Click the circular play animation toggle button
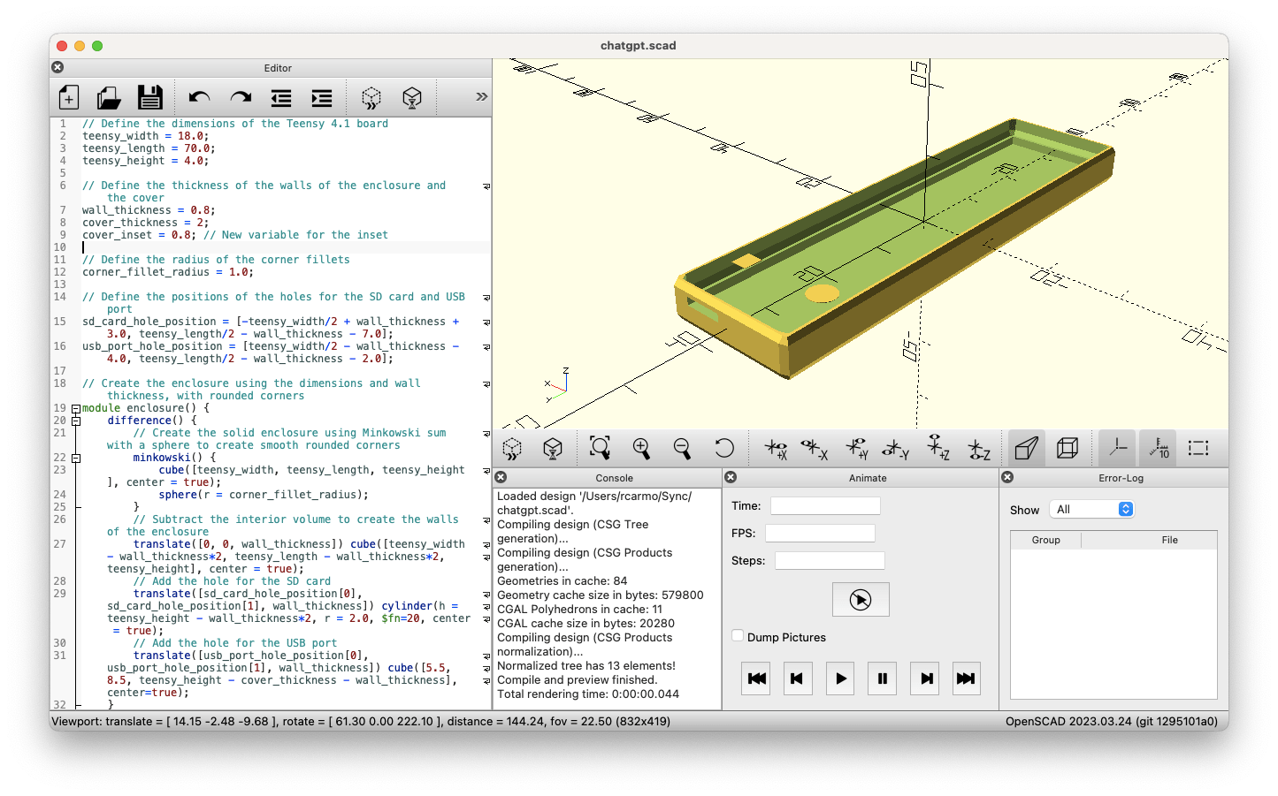This screenshot has height=796, width=1278. pos(861,600)
